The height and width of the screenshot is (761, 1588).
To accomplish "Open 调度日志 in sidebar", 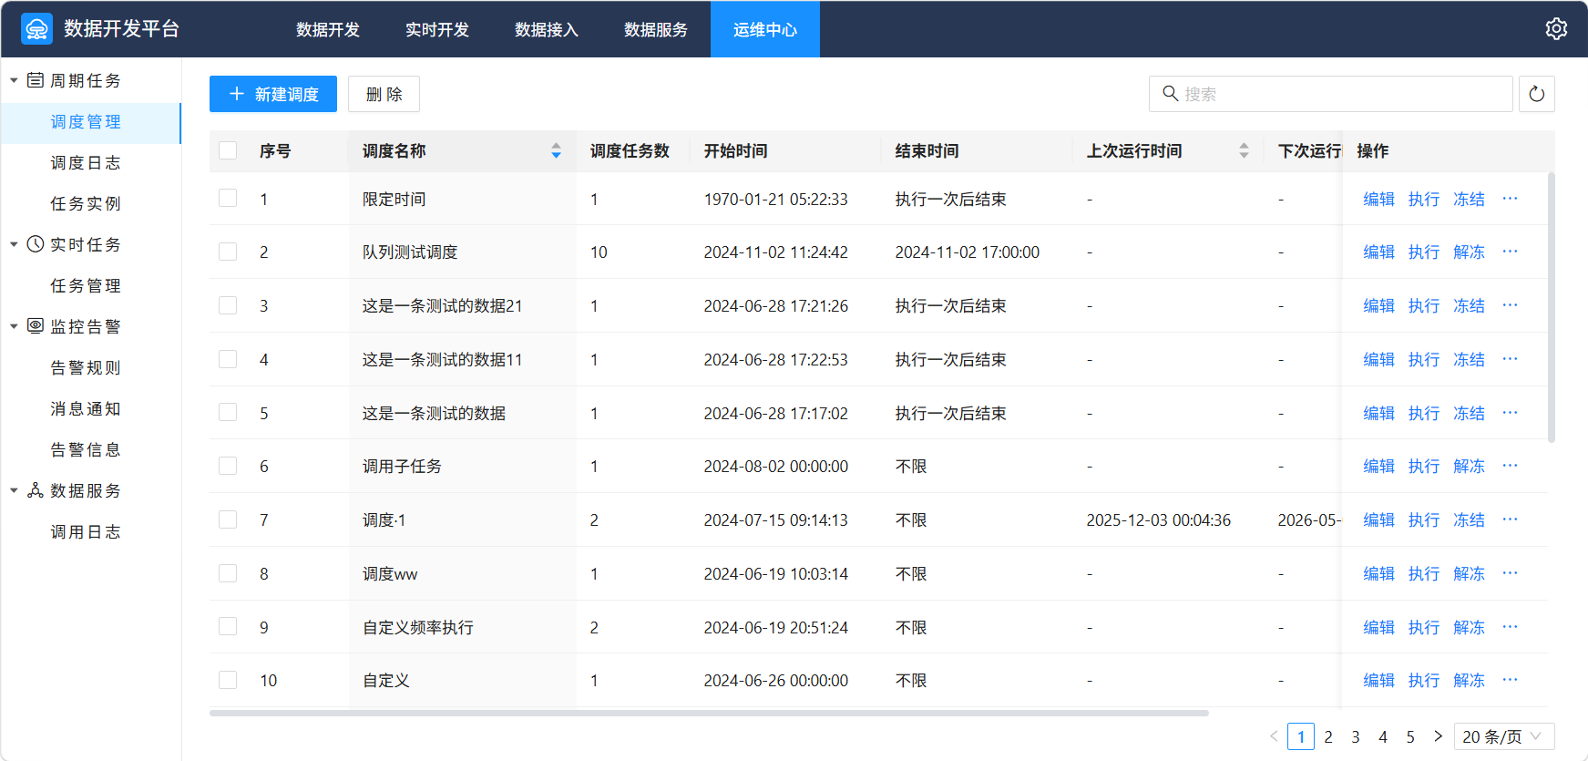I will point(86,162).
